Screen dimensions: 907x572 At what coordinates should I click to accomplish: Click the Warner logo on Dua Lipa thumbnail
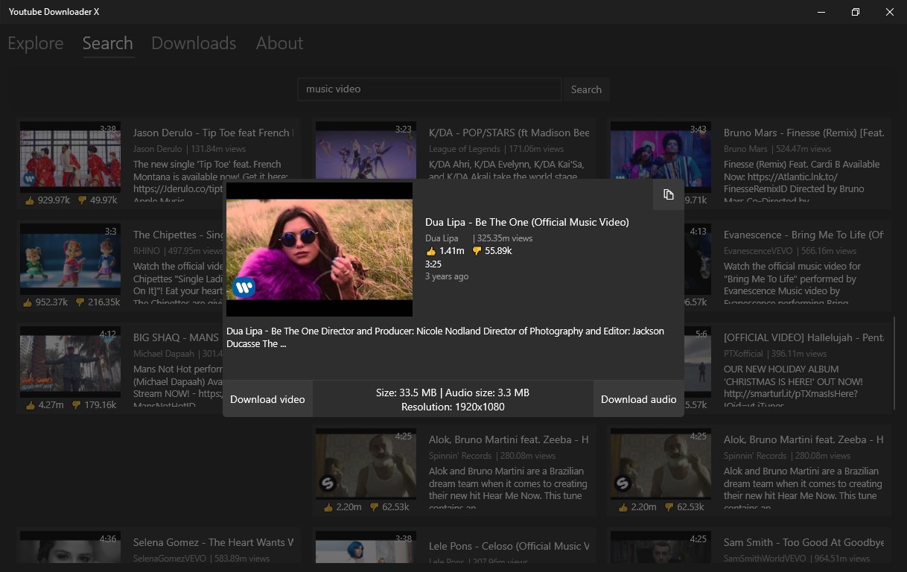pyautogui.click(x=244, y=287)
